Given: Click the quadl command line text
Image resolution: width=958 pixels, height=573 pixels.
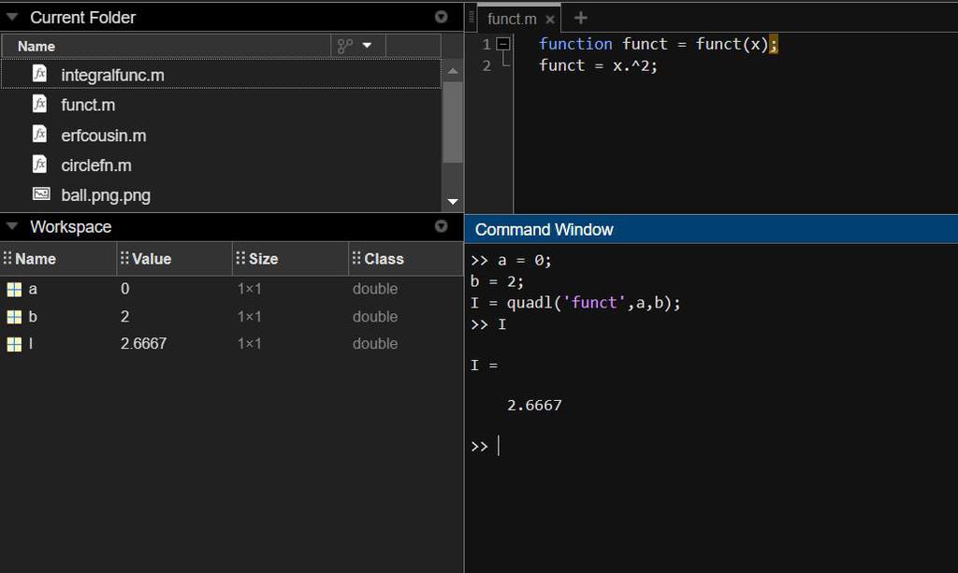Looking at the screenshot, I should click(575, 303).
